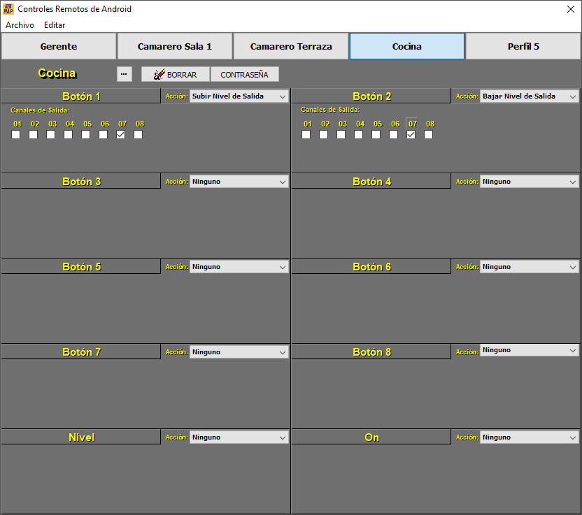Click the ellipsis button beside Cocina

pyautogui.click(x=124, y=74)
